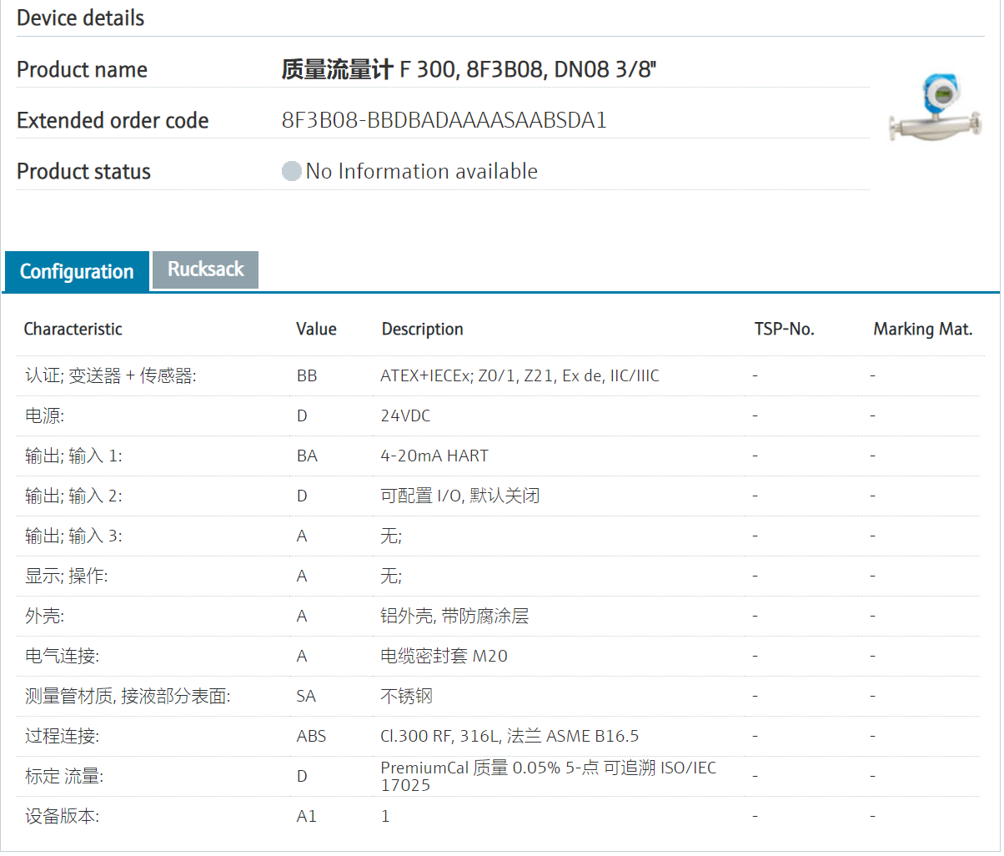Switch to the Rucksack tab
1004x856 pixels.
click(x=205, y=269)
